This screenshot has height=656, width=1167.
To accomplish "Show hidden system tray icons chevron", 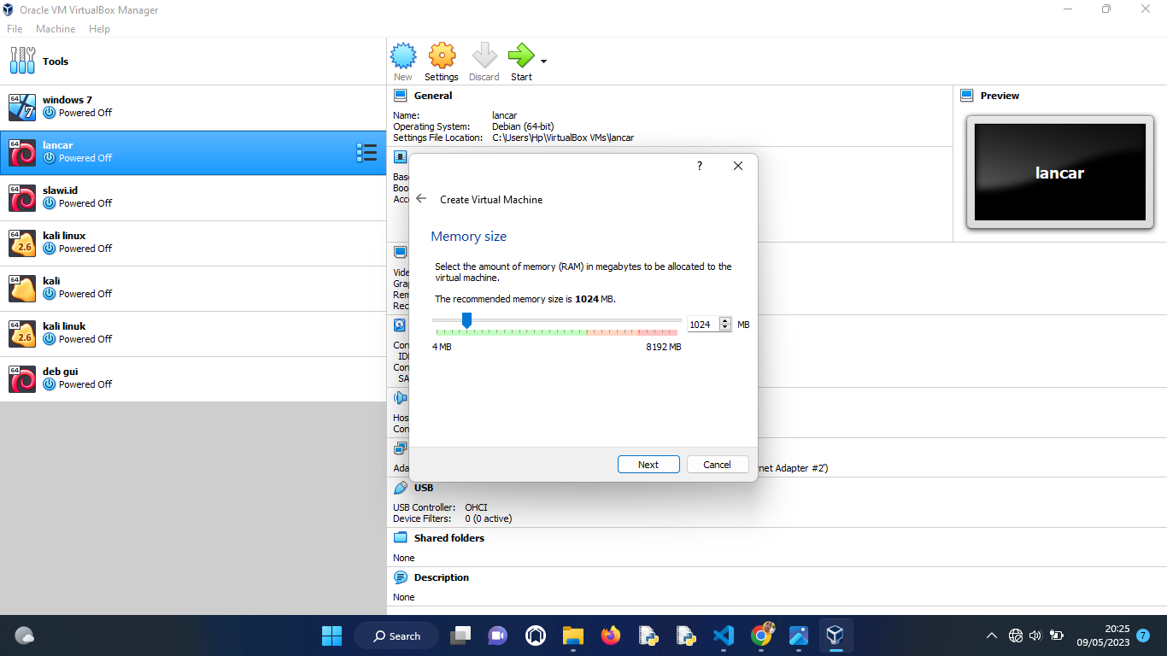I will pyautogui.click(x=992, y=635).
